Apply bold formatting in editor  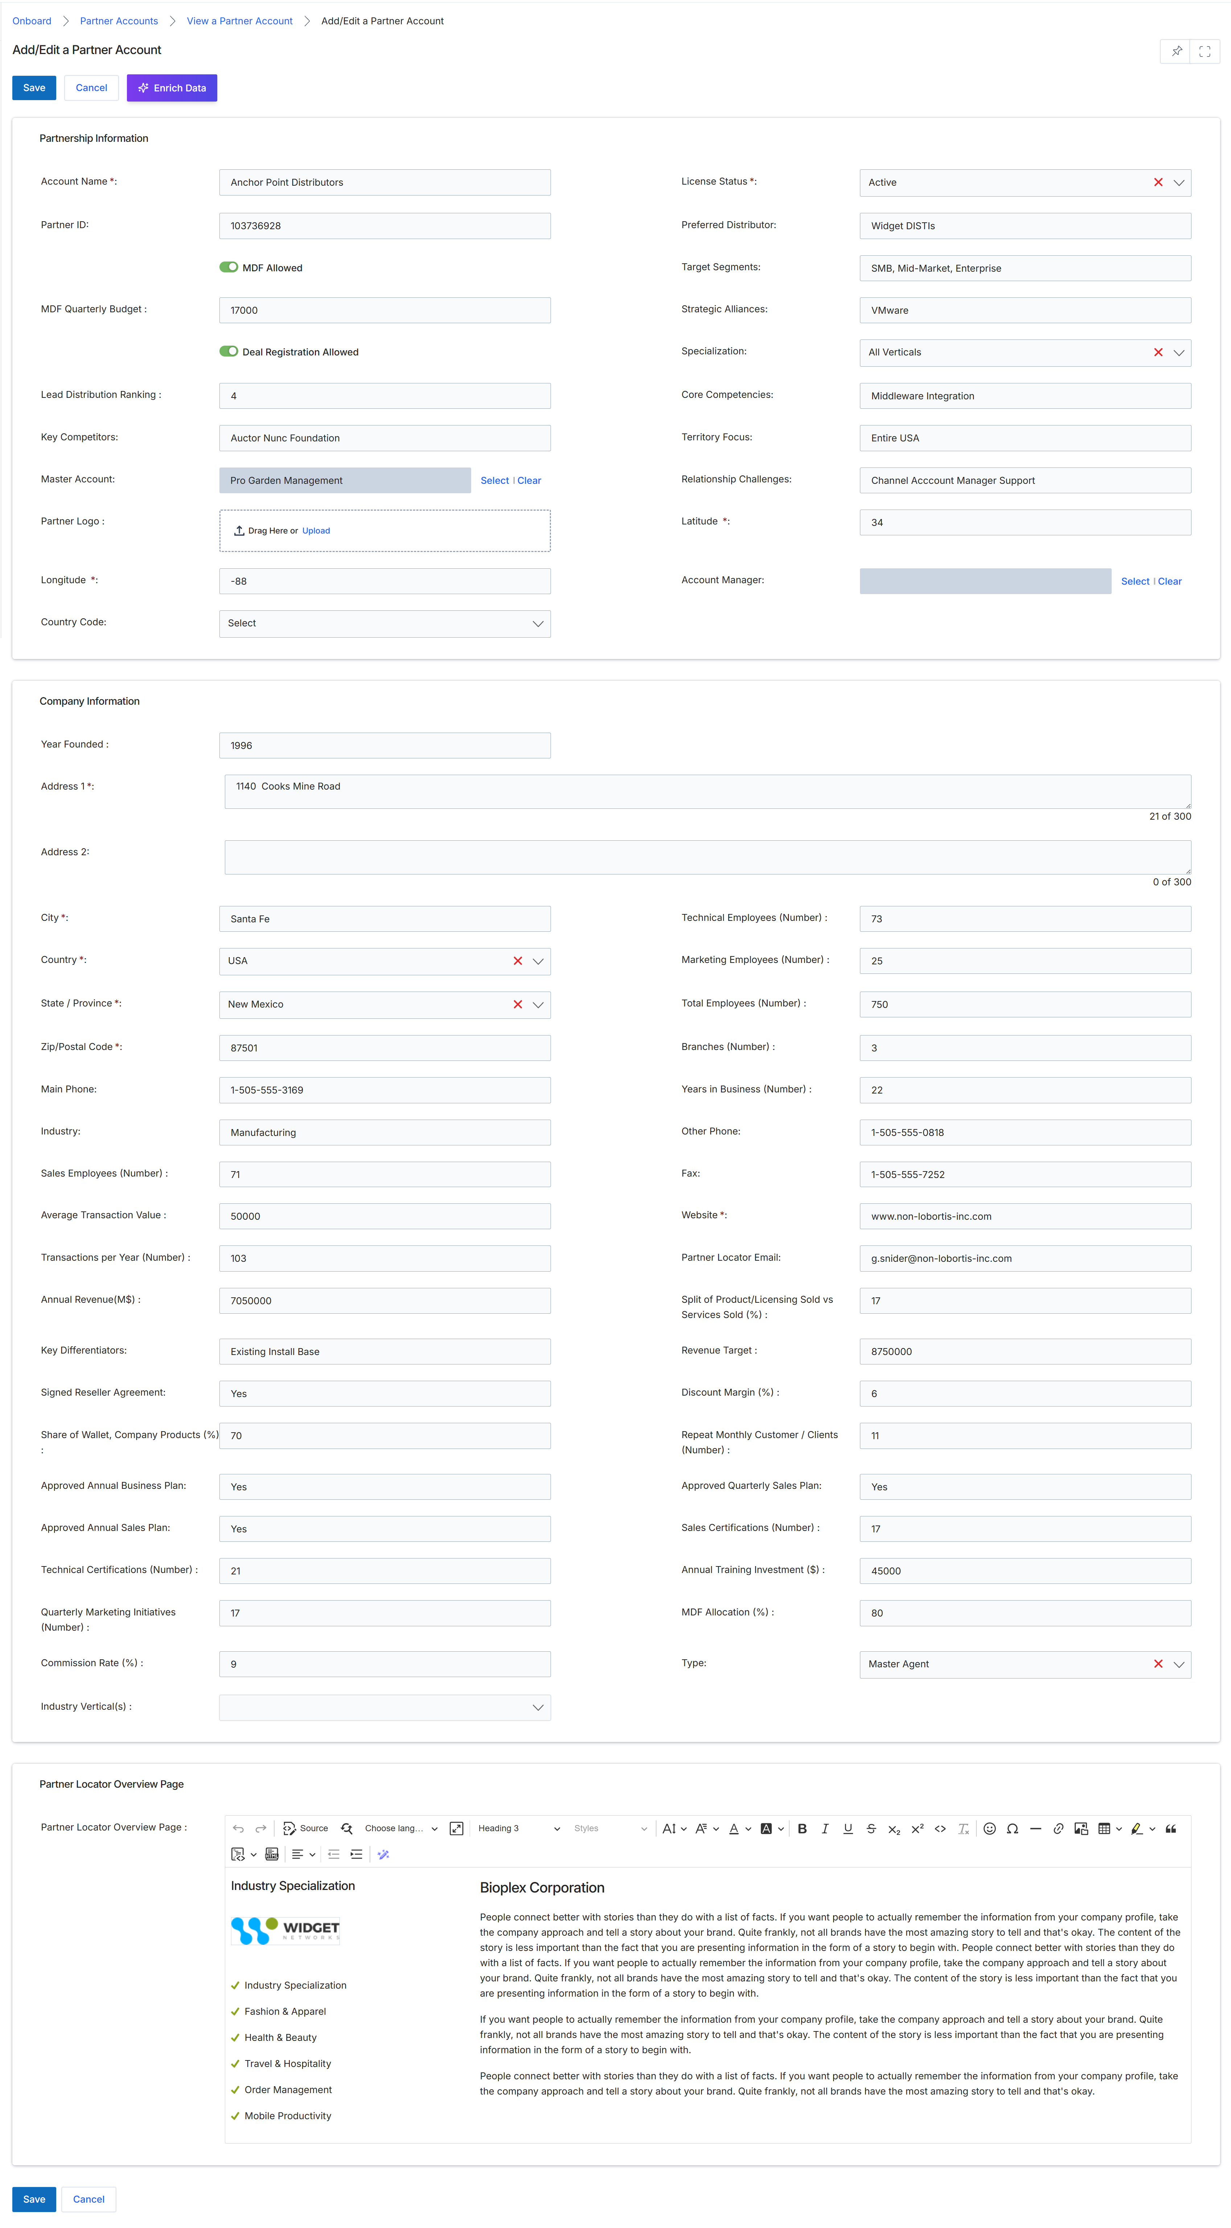pyautogui.click(x=802, y=1828)
